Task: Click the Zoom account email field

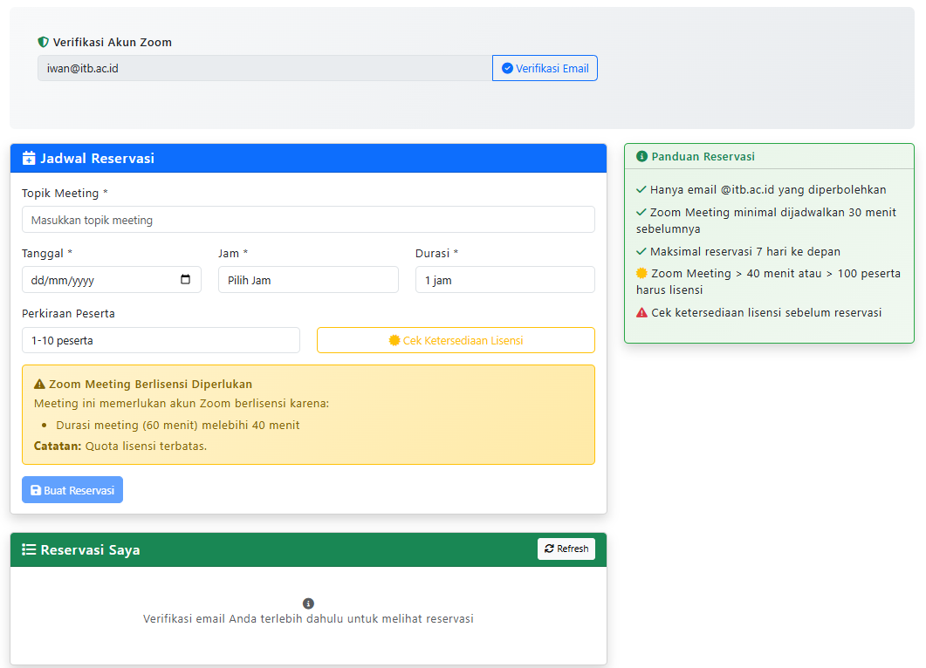Action: click(x=264, y=68)
